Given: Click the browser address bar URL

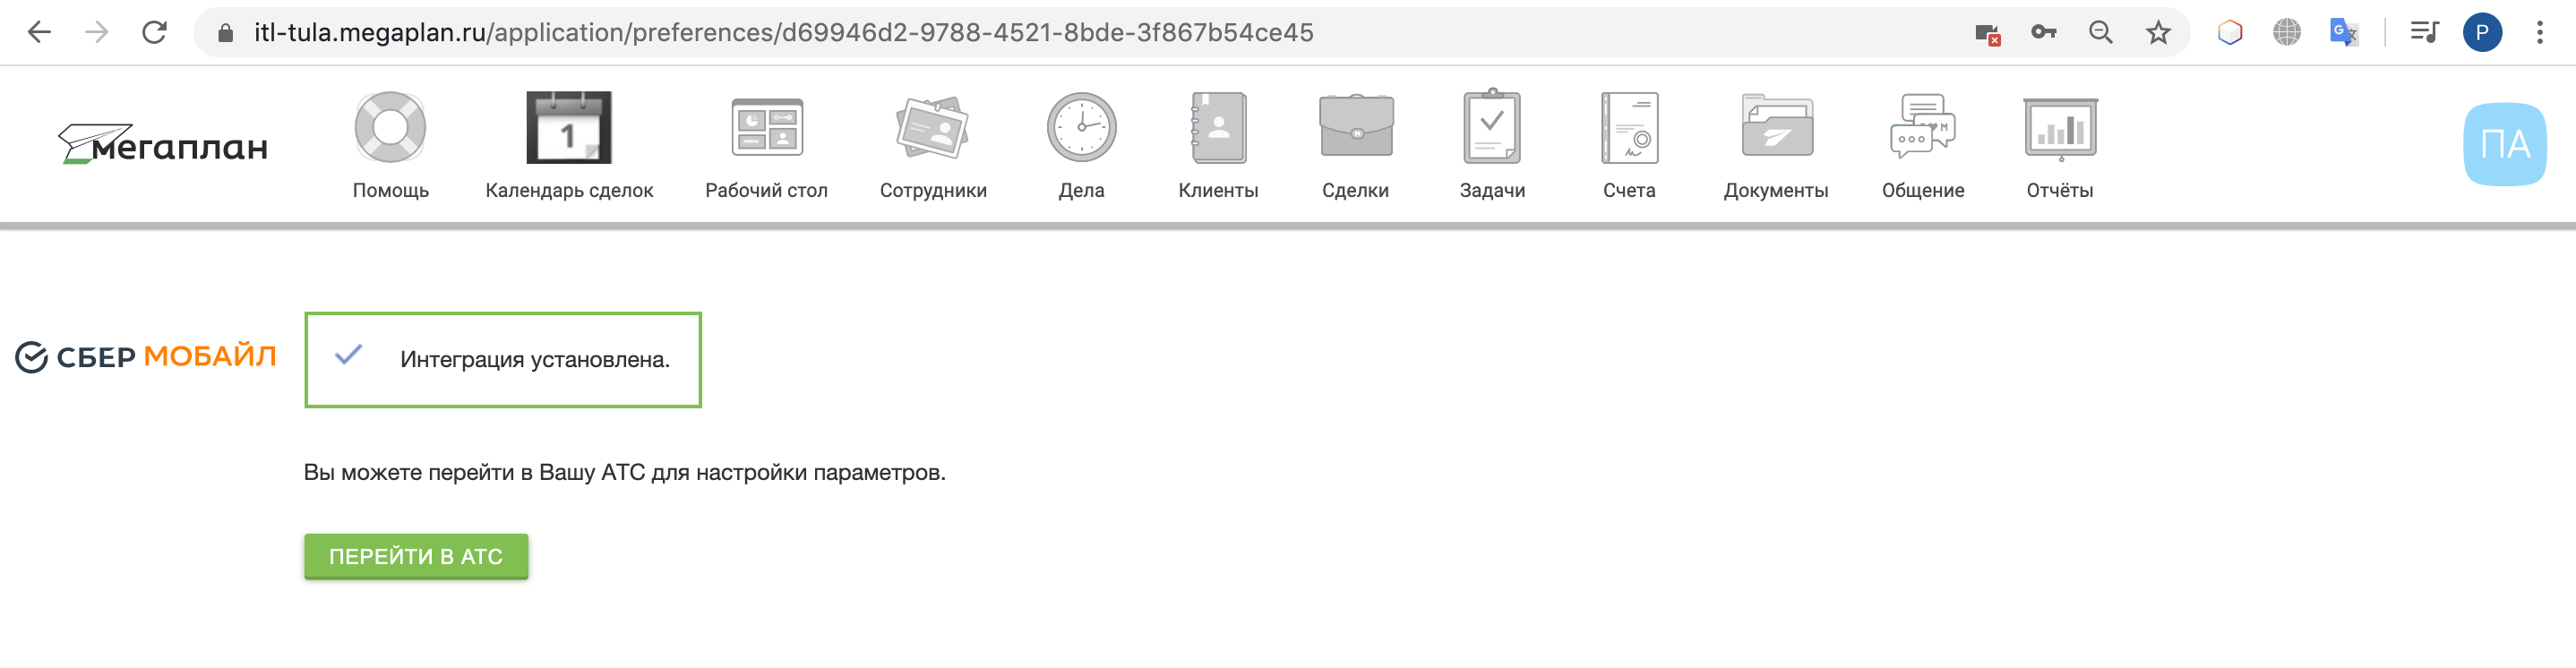Looking at the screenshot, I should click(783, 32).
